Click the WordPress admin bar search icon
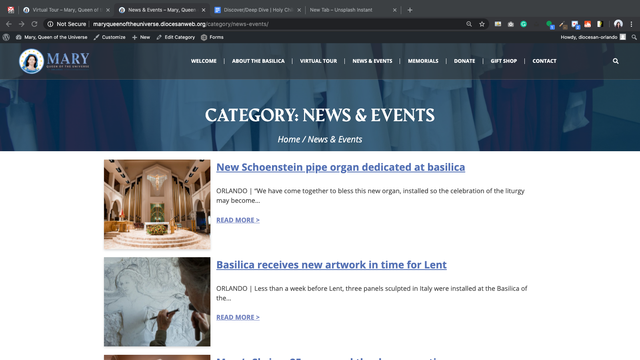The height and width of the screenshot is (360, 640). click(x=634, y=37)
